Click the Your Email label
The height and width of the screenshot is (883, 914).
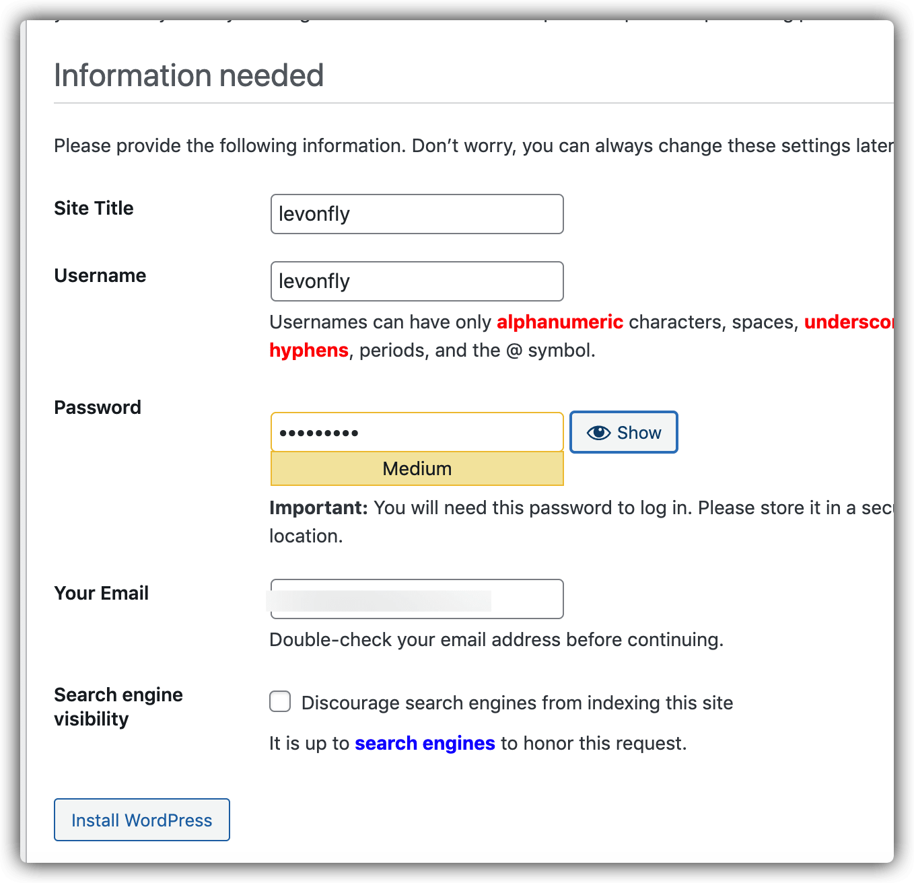tap(101, 593)
